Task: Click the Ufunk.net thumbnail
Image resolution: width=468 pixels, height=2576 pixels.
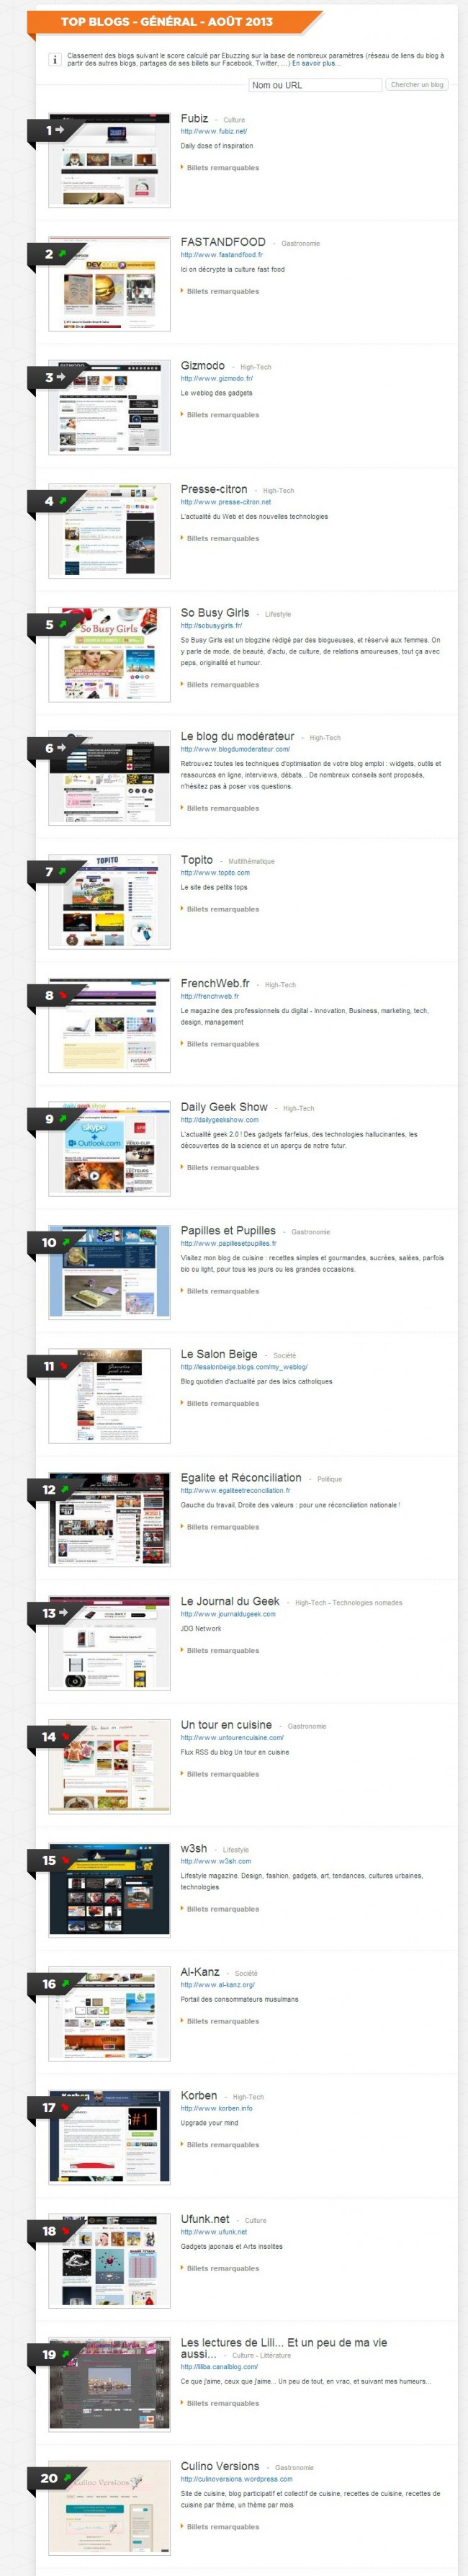Action: click(109, 2260)
